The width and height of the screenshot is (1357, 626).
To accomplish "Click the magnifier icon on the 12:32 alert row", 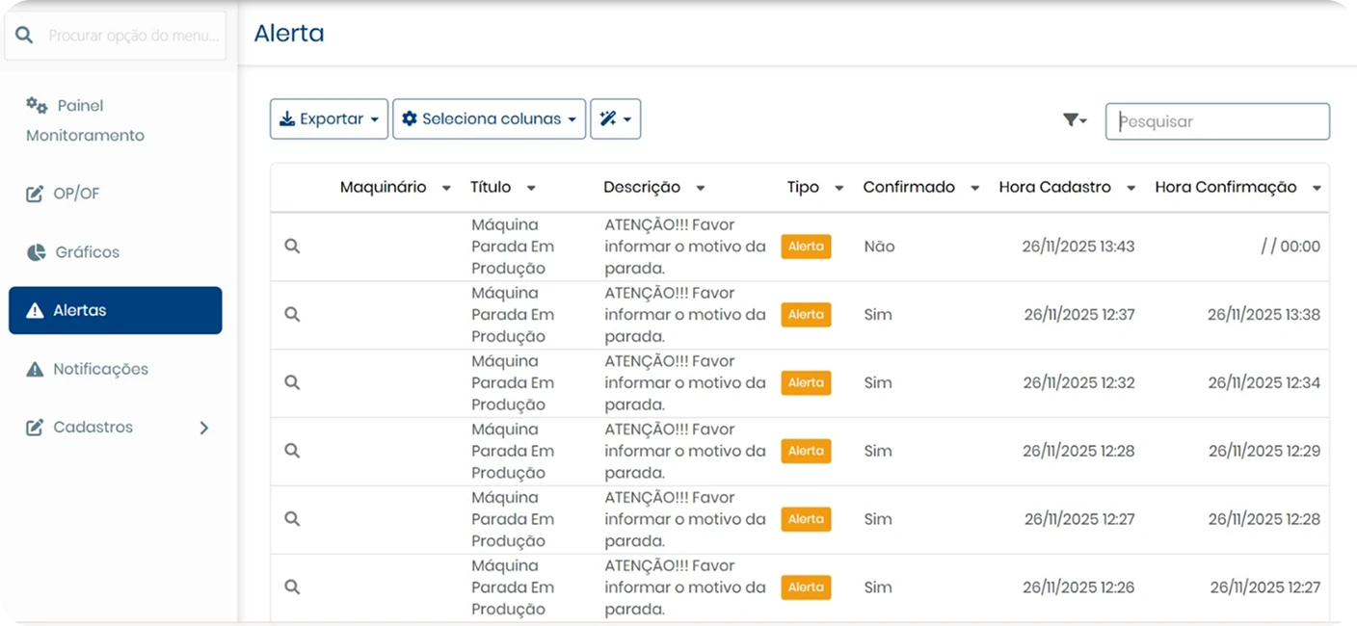I will (x=292, y=382).
